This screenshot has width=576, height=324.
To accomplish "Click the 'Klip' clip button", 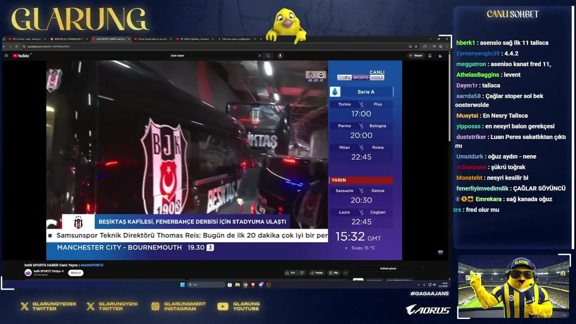I will coord(333,273).
